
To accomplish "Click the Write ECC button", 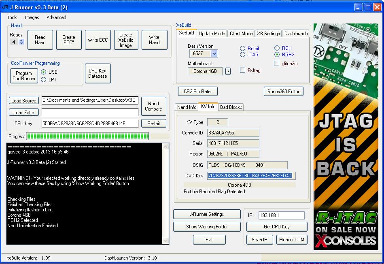I will pos(98,40).
